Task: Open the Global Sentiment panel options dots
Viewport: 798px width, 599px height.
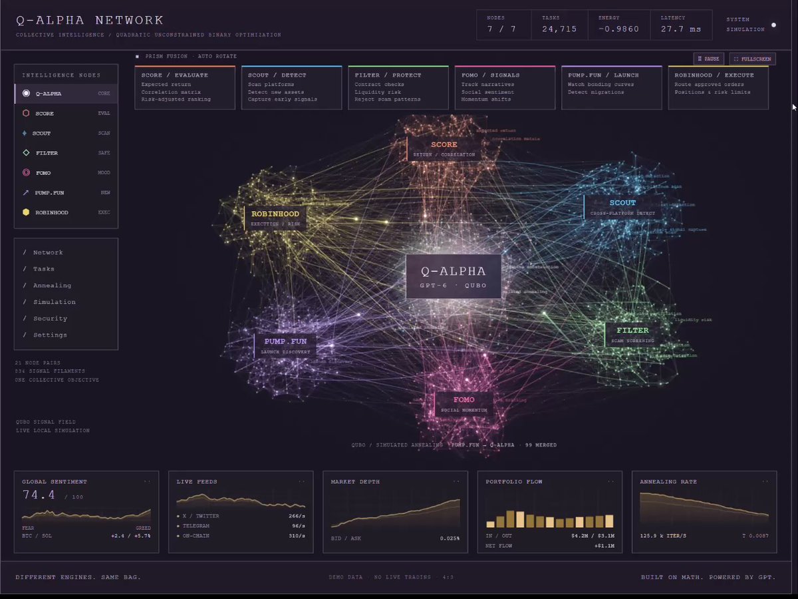Action: point(147,481)
